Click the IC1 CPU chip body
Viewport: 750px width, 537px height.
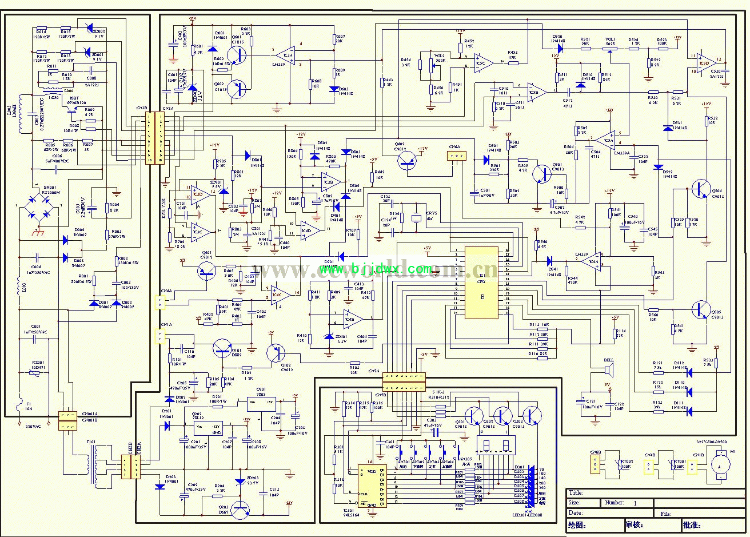click(481, 283)
